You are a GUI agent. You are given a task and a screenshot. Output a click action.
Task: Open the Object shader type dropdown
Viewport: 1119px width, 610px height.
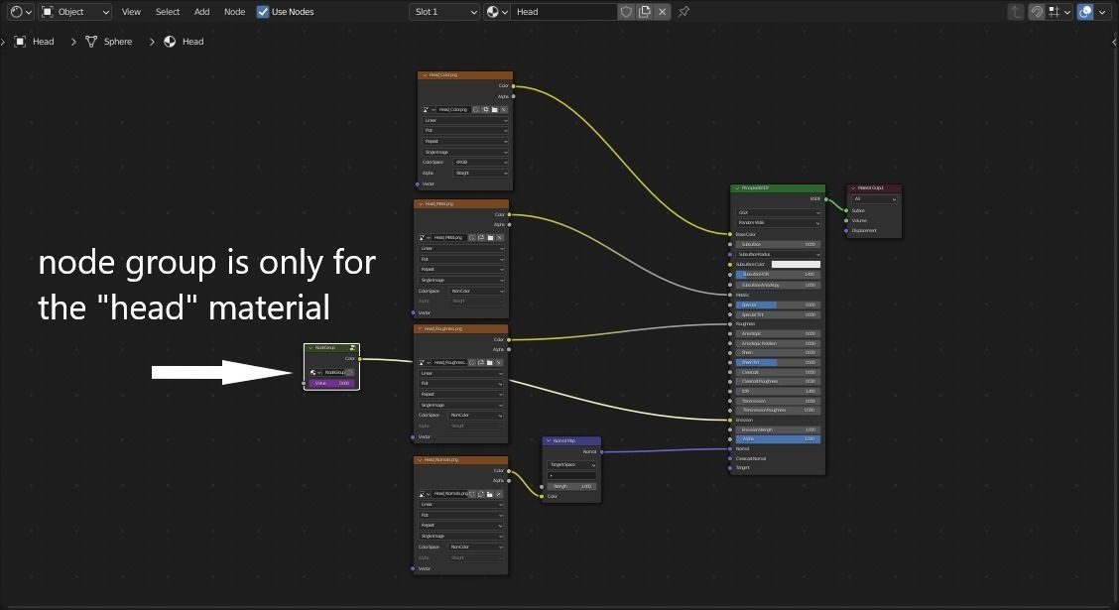[x=75, y=12]
